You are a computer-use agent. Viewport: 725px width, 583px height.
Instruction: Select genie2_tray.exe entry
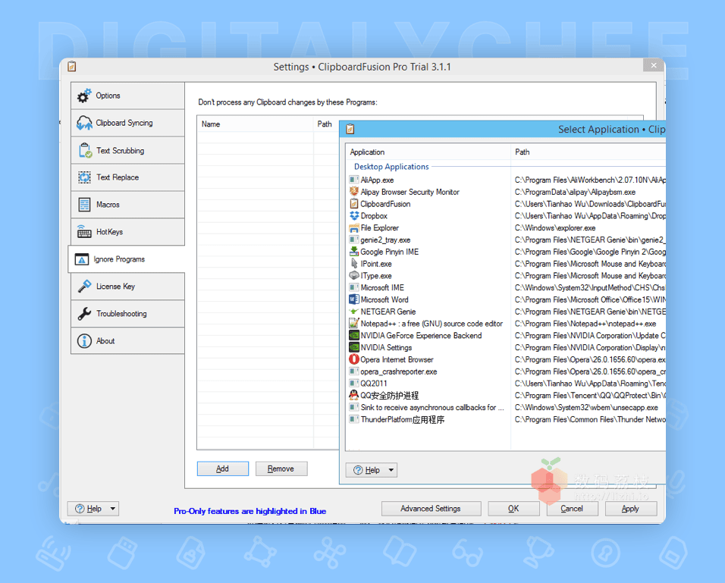click(x=385, y=240)
